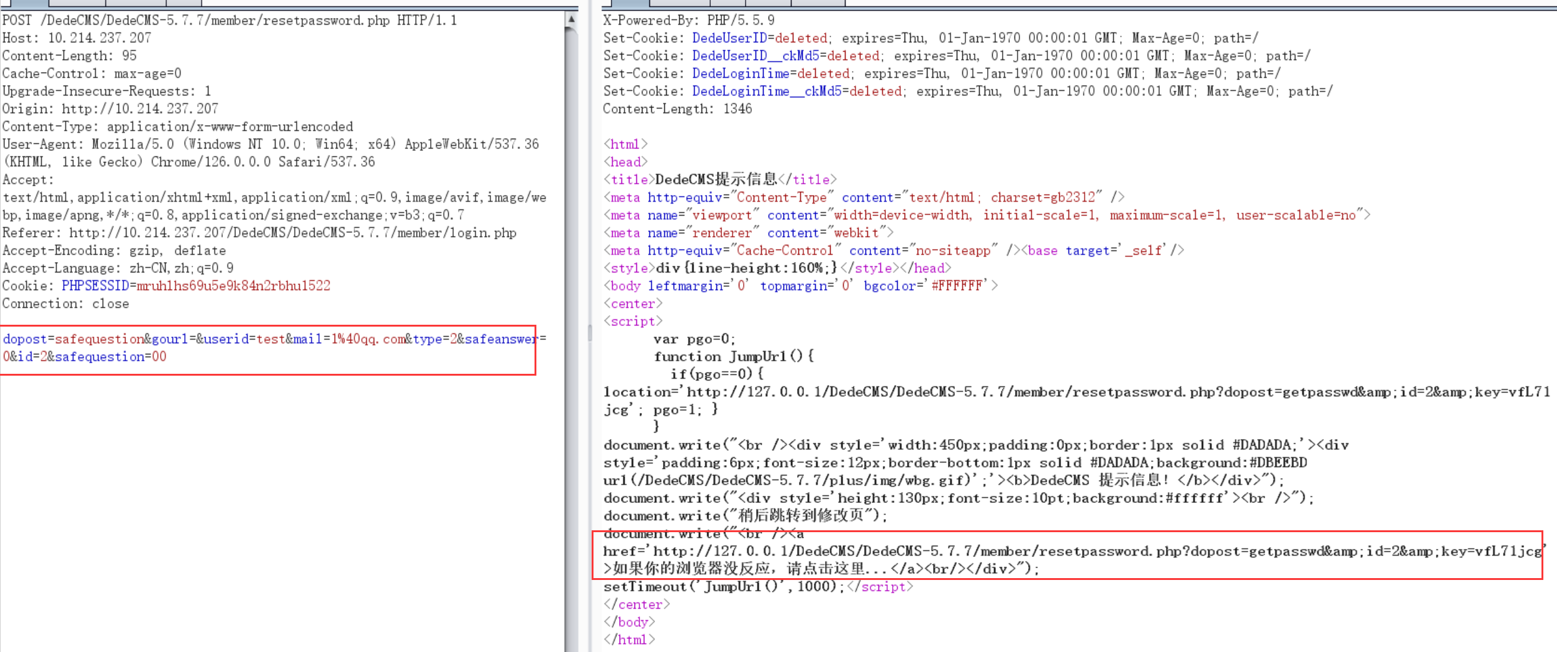Click the Connection: close header
Image resolution: width=1557 pixels, height=652 pixels.
[x=66, y=304]
